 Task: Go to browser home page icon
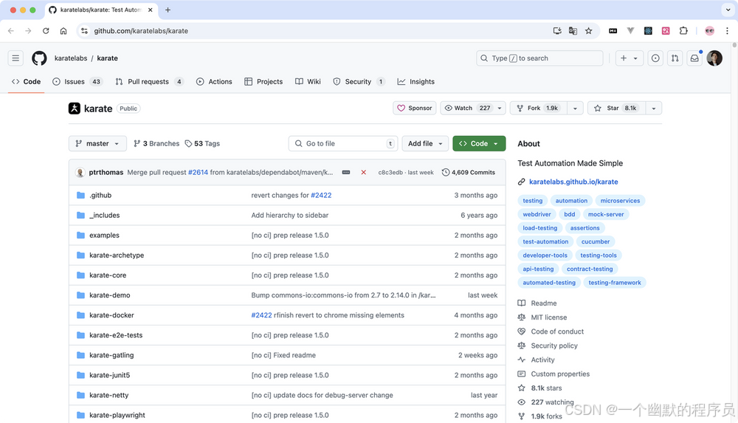(x=63, y=30)
